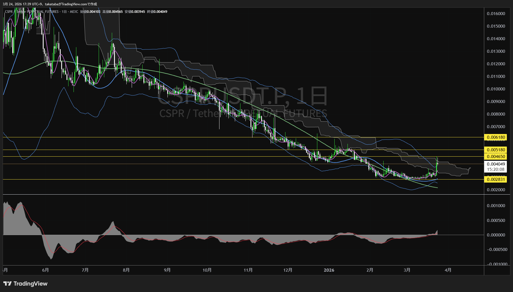
Task: Select 6月 on the time axis
Action: pyautogui.click(x=45, y=270)
